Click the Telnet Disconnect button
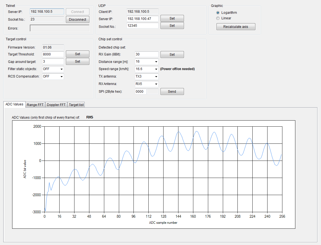Viewport: 321px width, 245px height. [x=77, y=20]
